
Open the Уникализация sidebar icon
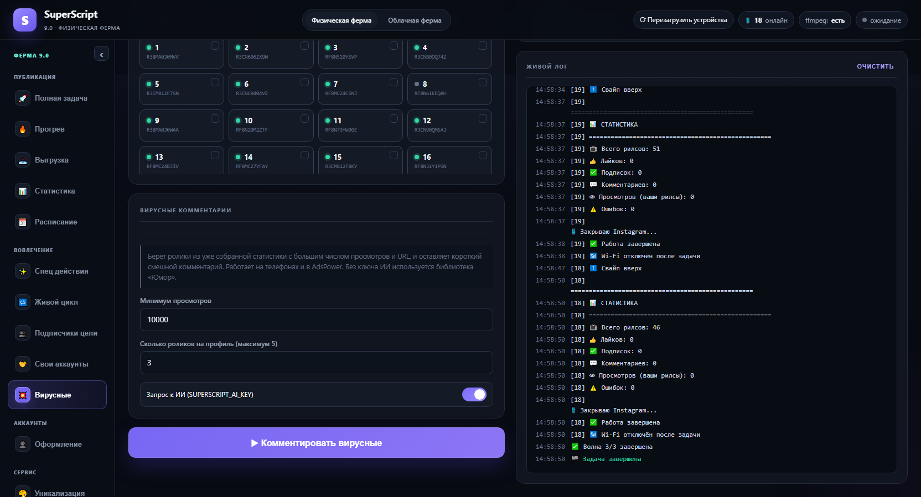[23, 492]
